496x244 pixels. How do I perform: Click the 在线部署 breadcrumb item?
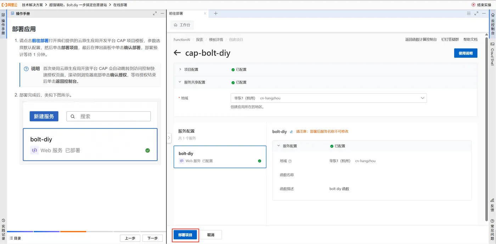[x=120, y=5]
